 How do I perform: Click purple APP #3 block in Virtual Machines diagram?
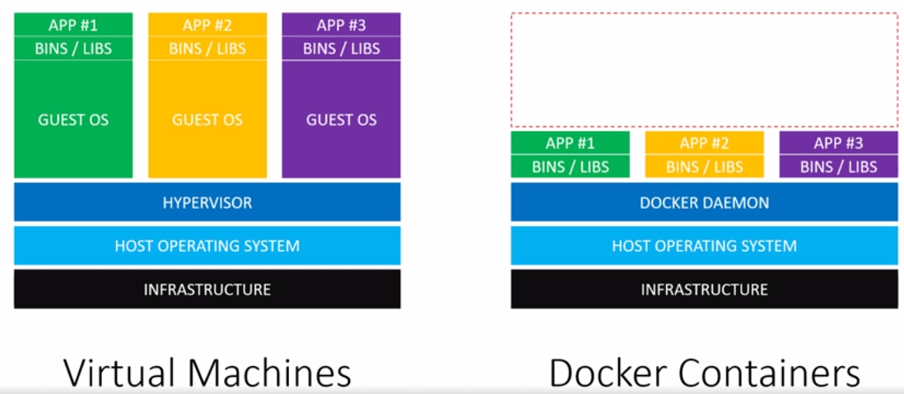[342, 25]
